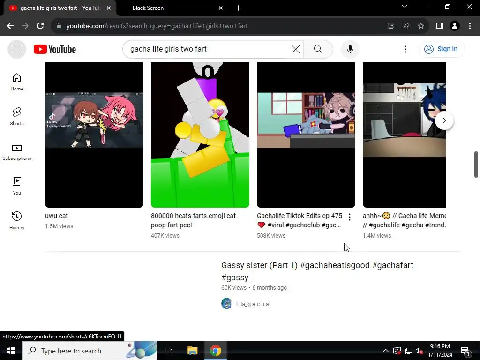Click the Sign in button
Image resolution: width=480 pixels, height=360 pixels.
442,49
